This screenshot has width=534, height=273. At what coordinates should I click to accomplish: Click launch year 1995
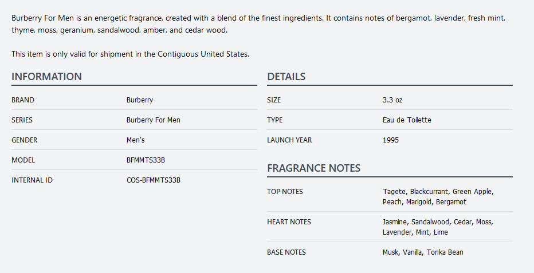click(391, 140)
